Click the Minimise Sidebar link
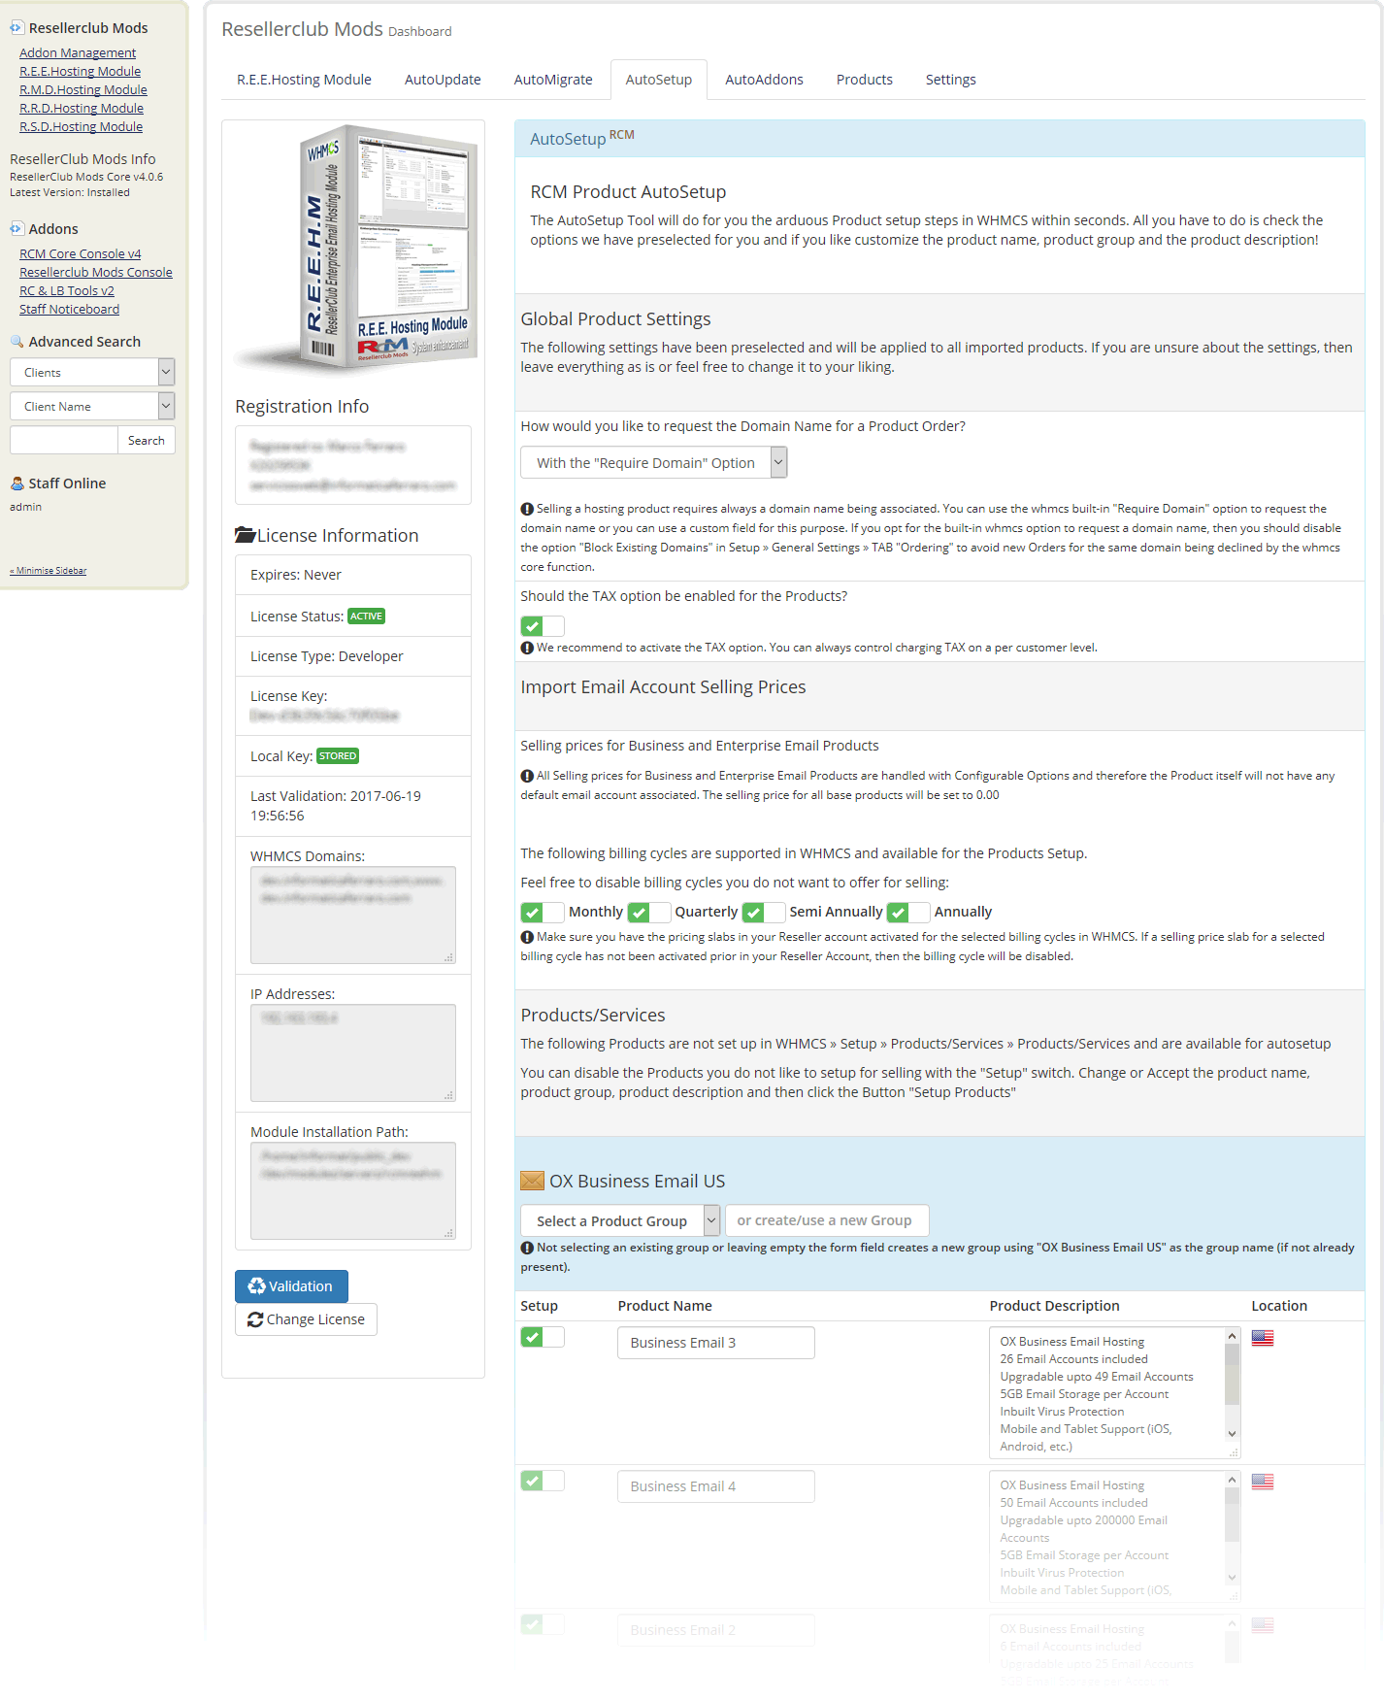Screen dimensions: 1384x1701 point(49,571)
